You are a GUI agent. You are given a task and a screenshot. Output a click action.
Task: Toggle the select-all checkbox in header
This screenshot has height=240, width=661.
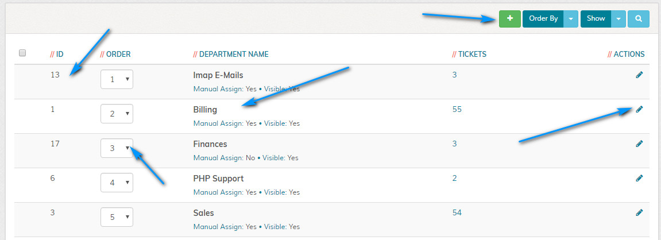tap(22, 53)
